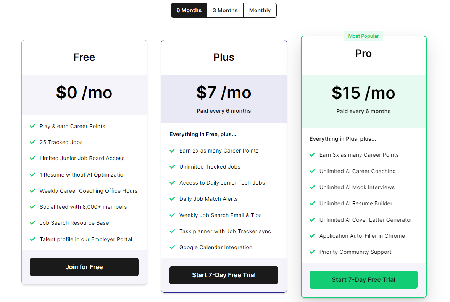
Task: Choose the Monthly billing option
Action: click(260, 10)
